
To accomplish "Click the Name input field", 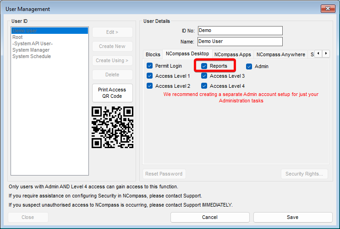I will click(240, 42).
